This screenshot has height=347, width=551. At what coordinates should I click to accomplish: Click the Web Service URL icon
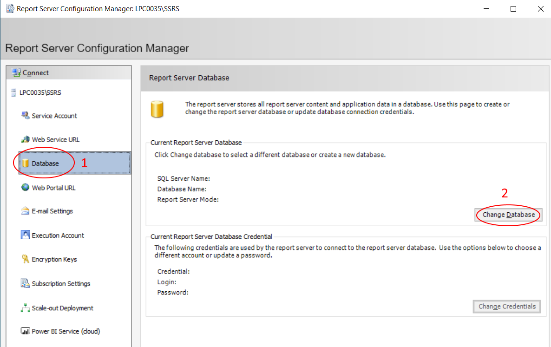pyautogui.click(x=25, y=139)
